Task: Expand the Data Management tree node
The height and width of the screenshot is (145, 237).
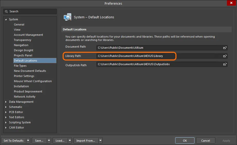Action: pyautogui.click(x=6, y=102)
